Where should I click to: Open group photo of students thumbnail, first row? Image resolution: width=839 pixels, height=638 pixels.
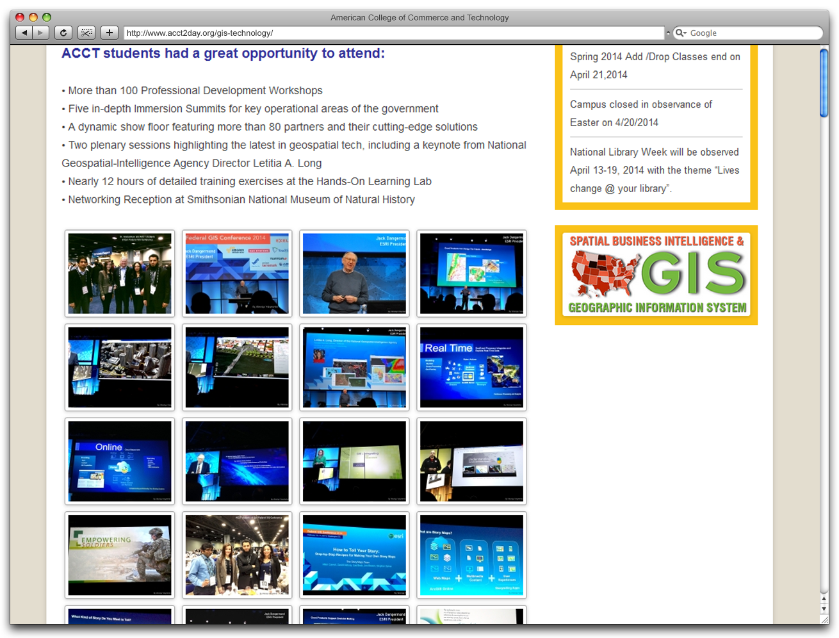coord(120,274)
